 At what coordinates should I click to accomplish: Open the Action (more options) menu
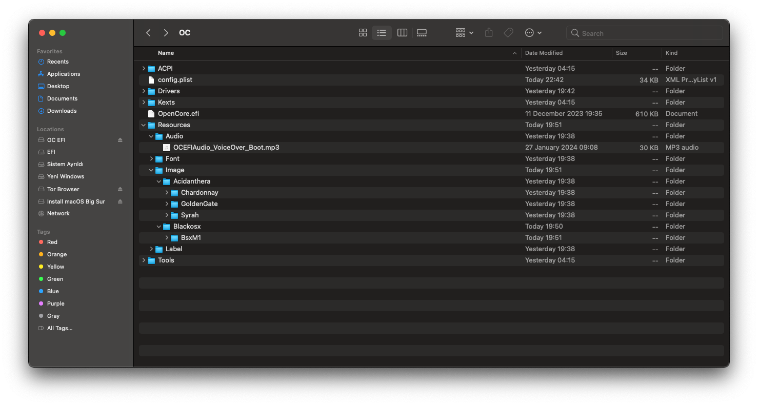[x=533, y=33]
